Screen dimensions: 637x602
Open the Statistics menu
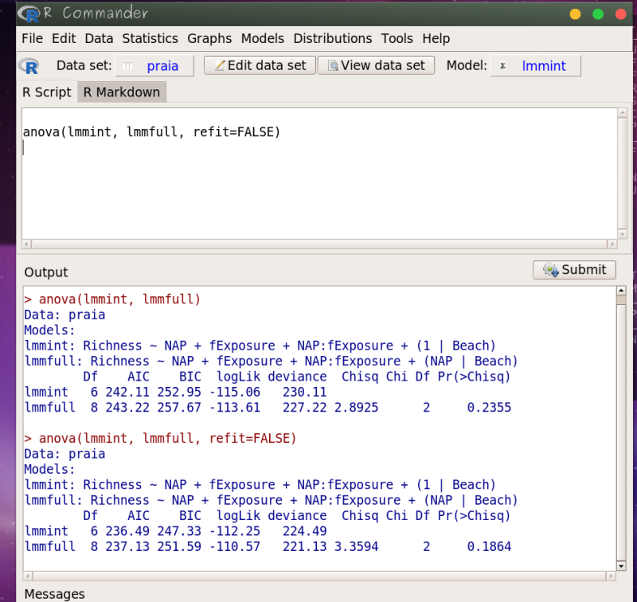(150, 38)
